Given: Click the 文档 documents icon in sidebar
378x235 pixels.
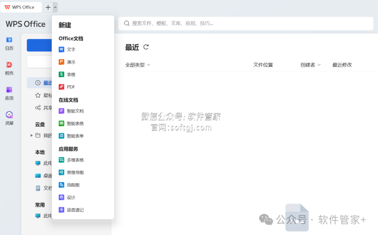Looking at the screenshot, I should (x=38, y=188).
